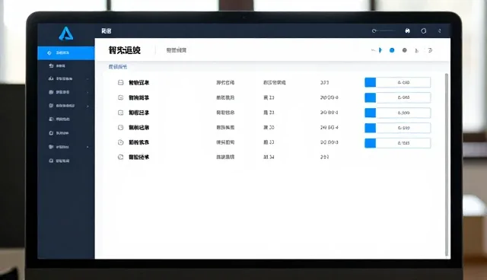Image resolution: width=487 pixels, height=280 pixels.
Task: Select the gray dot in the page header
Action: click(x=404, y=50)
